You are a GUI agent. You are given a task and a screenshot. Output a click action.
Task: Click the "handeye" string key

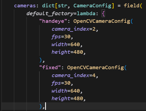point(53,21)
